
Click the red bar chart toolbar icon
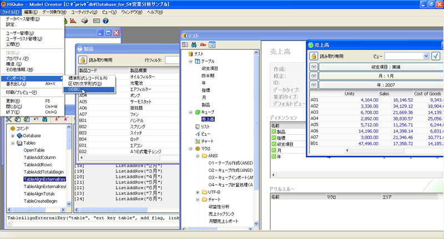(x=72, y=21)
